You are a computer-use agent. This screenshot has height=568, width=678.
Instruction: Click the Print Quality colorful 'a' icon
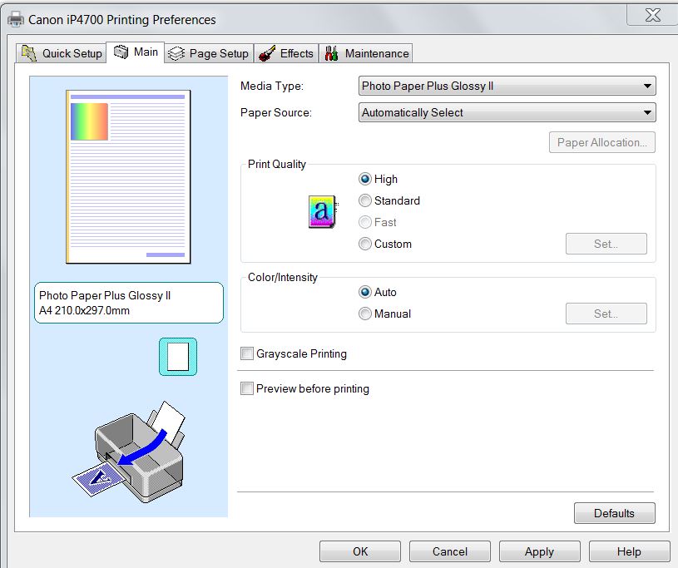click(x=323, y=211)
